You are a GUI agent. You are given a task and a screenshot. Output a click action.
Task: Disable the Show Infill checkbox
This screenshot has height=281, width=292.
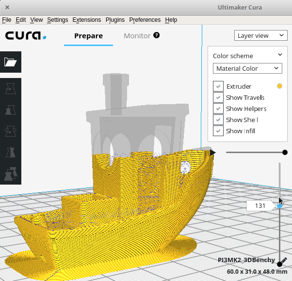point(218,131)
